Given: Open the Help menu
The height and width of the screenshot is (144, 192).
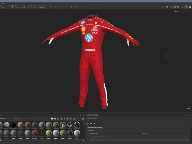Looking at the screenshot, I should point(3,4).
